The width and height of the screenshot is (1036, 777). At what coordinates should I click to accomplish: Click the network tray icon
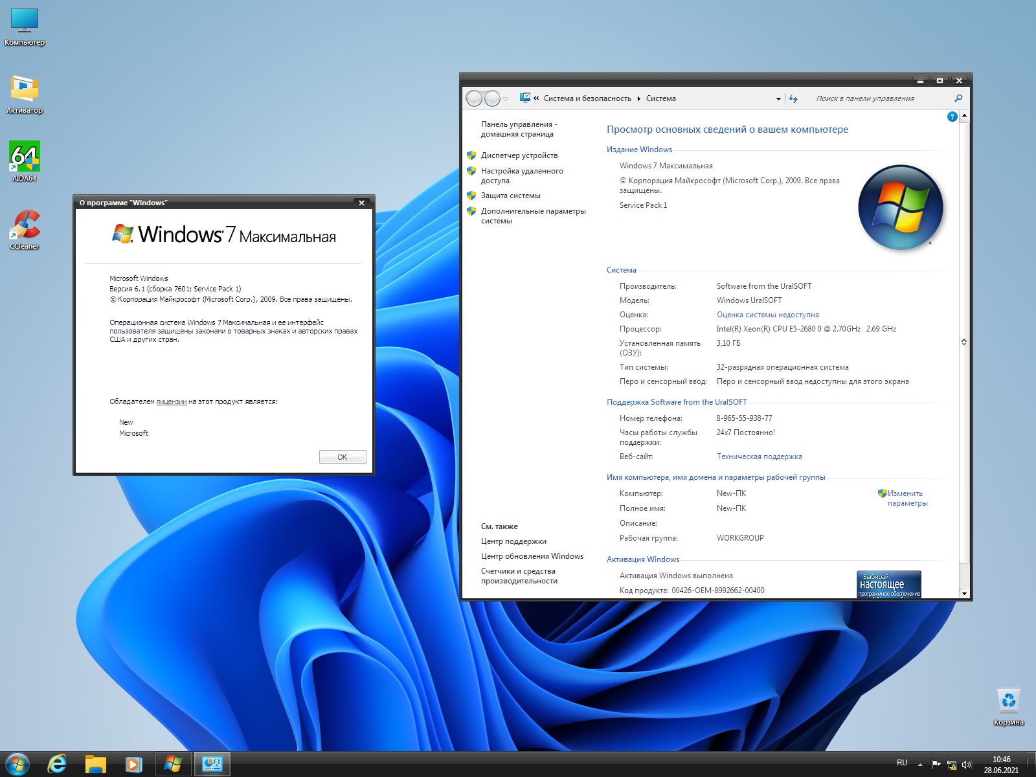(x=951, y=765)
